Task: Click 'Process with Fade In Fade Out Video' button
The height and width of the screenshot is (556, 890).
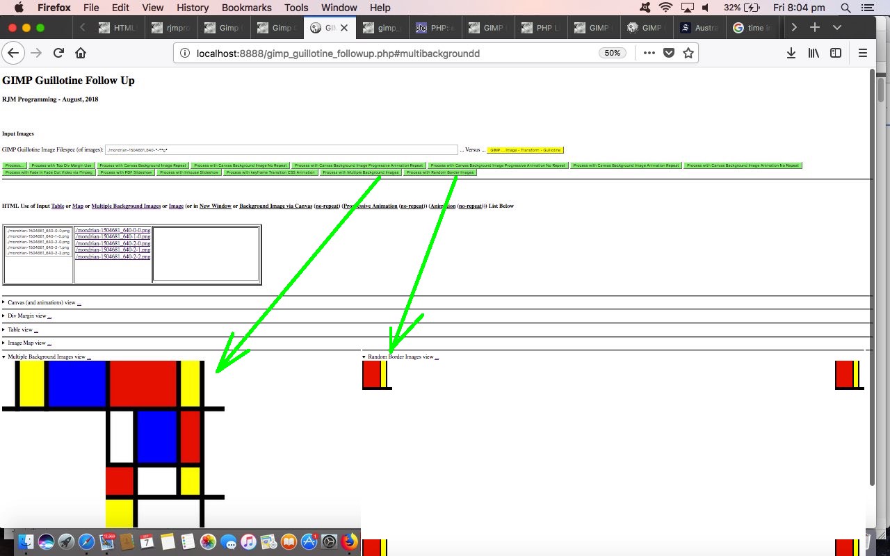Action: (49, 172)
